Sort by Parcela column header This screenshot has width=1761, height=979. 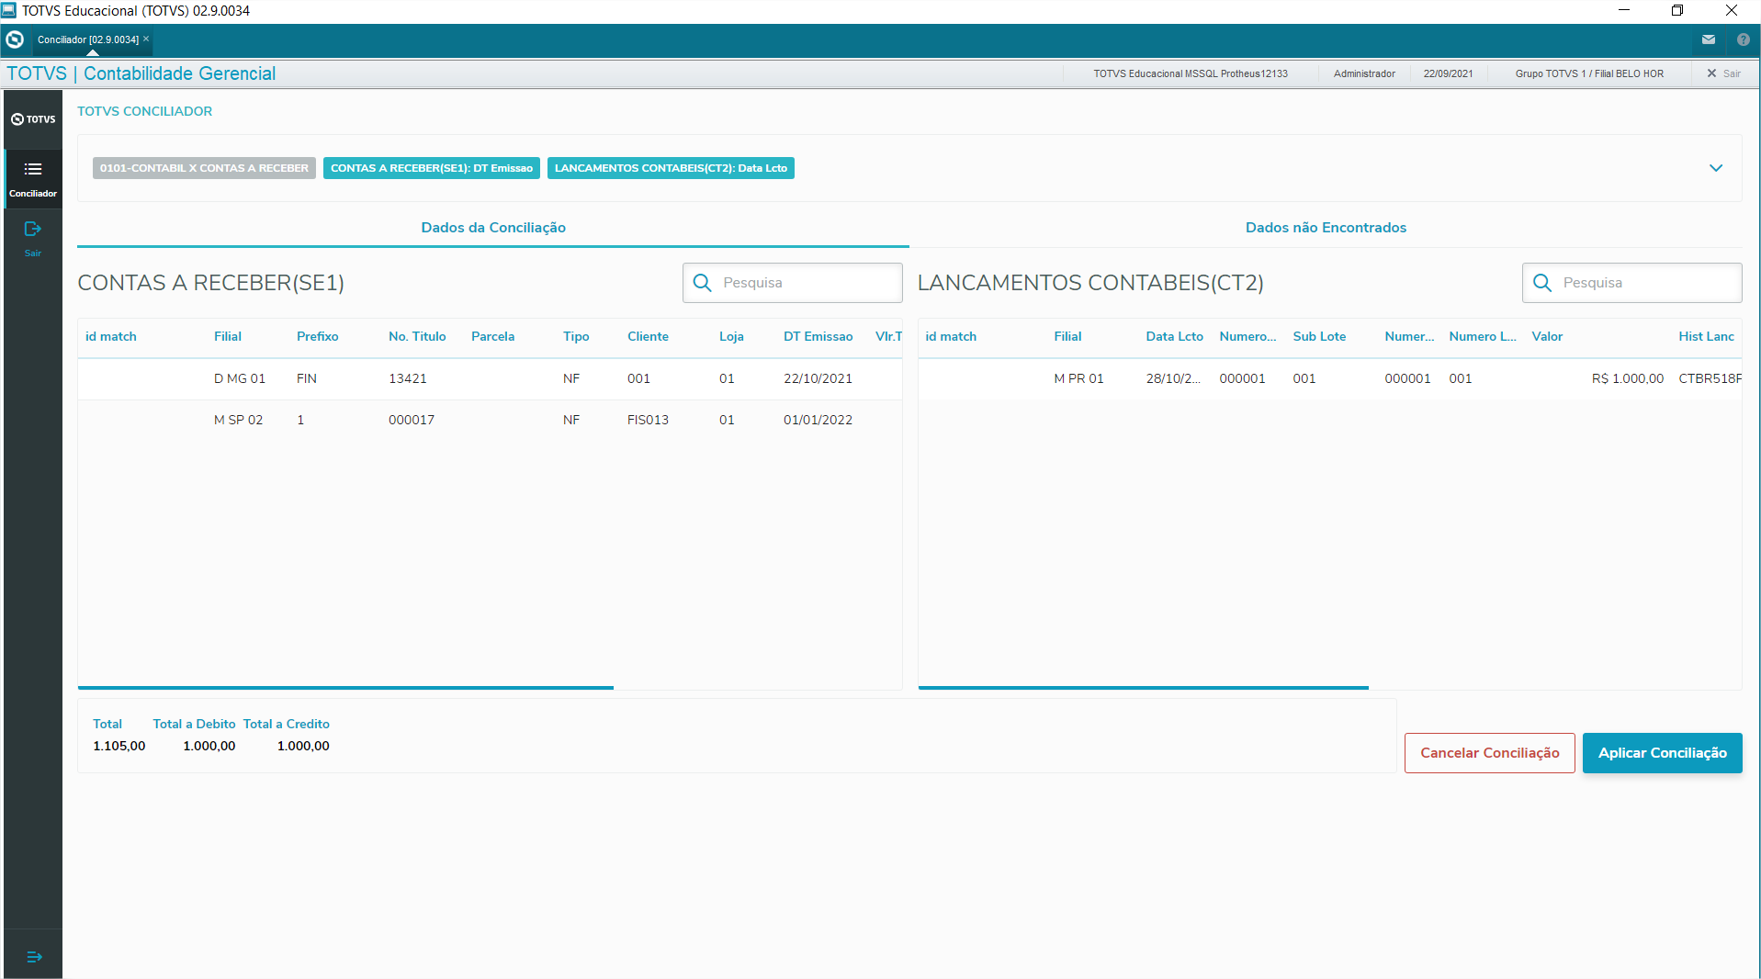pos(492,336)
